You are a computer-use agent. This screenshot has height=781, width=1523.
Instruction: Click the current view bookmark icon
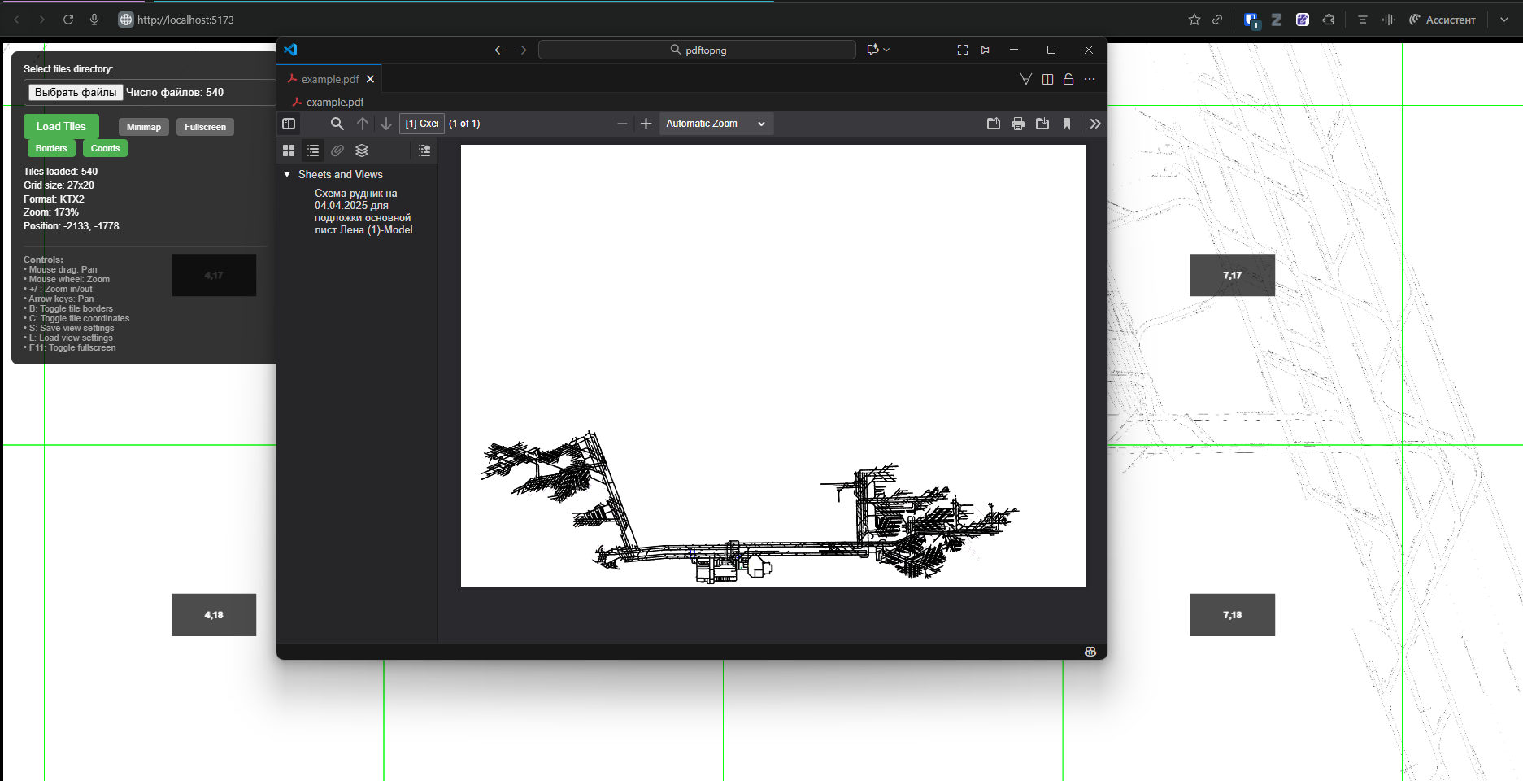coord(1067,124)
